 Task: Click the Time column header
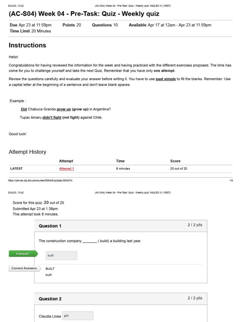click(120, 161)
